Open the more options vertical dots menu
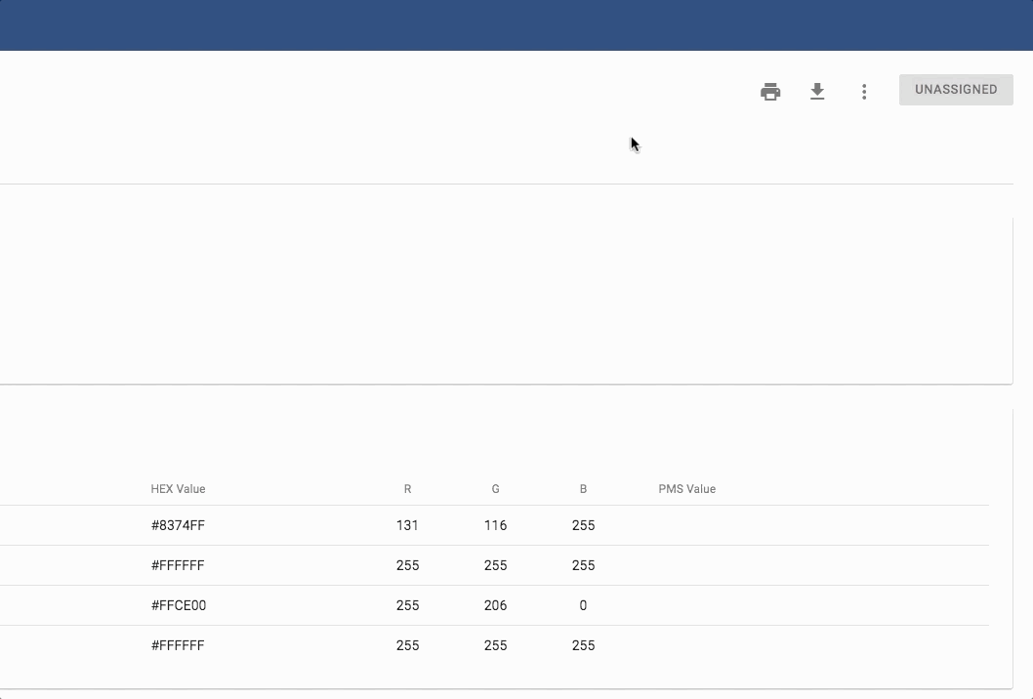The width and height of the screenshot is (1033, 699). point(864,92)
